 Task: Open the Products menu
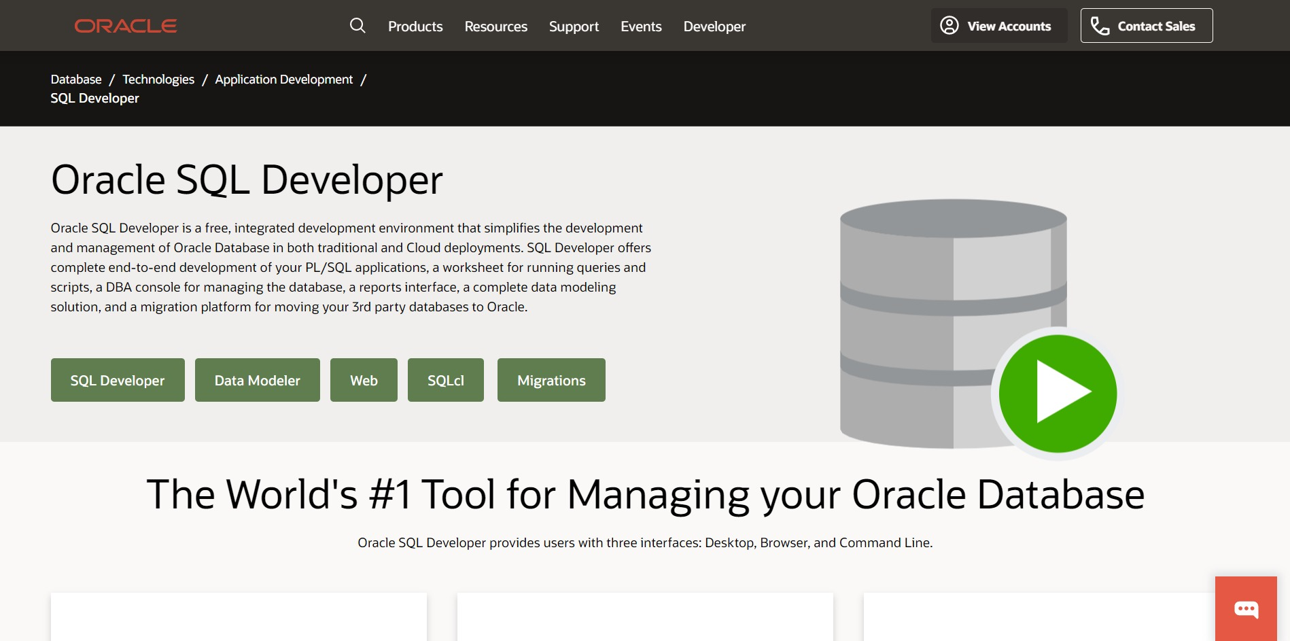point(415,27)
